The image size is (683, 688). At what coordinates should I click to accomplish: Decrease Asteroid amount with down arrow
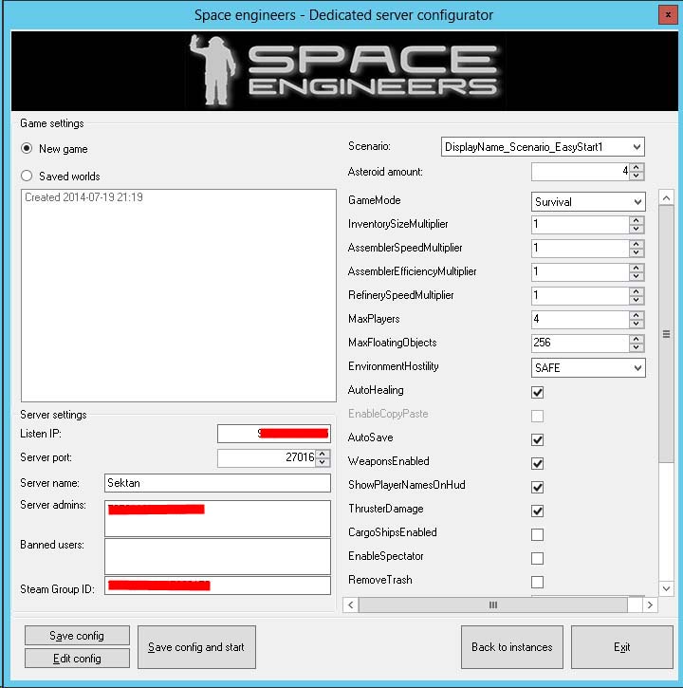pos(637,176)
